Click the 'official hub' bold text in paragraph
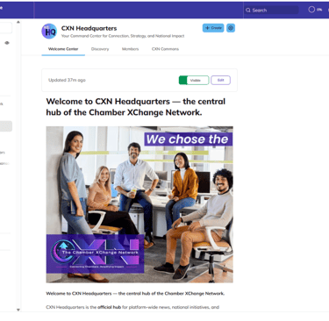The image size is (329, 321). point(109,307)
